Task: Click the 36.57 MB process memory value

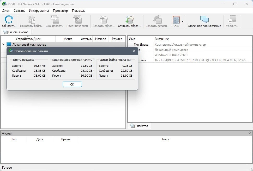Action: [40, 66]
